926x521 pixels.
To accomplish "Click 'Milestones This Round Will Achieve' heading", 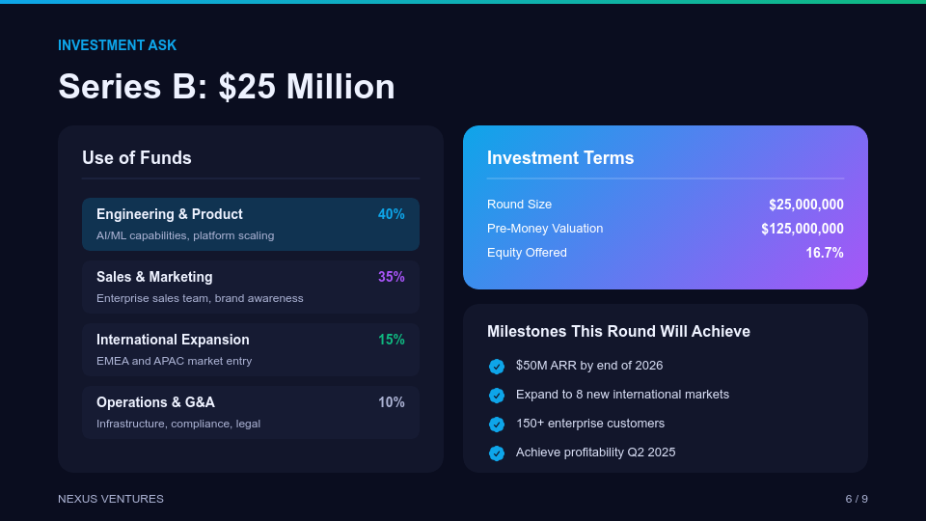I will [618, 331].
